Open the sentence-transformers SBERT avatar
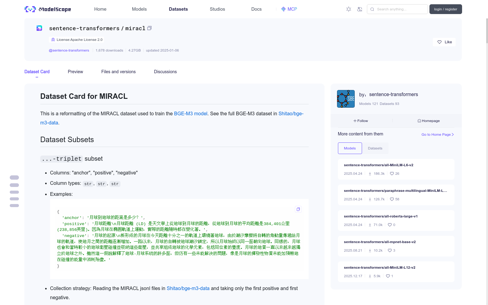 346,99
